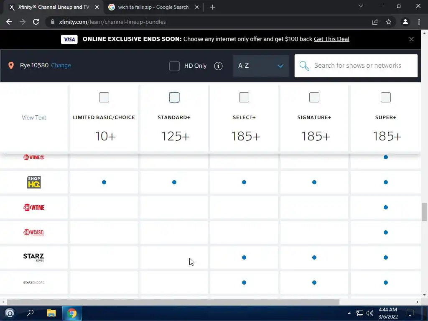Open a new browser tab
Viewport: 428px width, 321px height.
coord(213,7)
